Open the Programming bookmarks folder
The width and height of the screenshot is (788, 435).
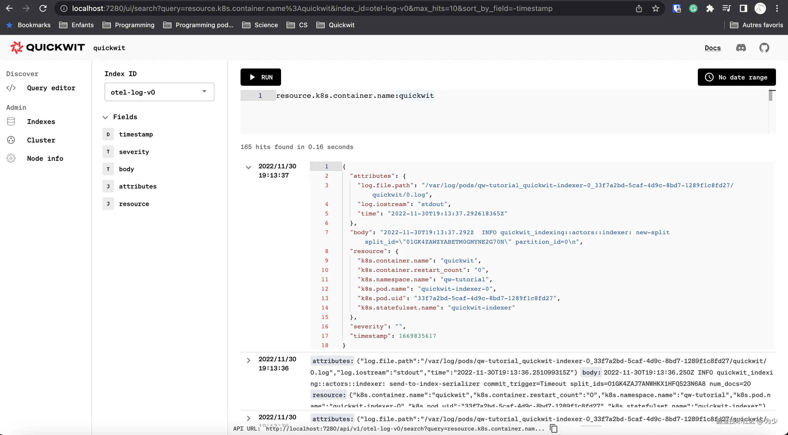128,25
